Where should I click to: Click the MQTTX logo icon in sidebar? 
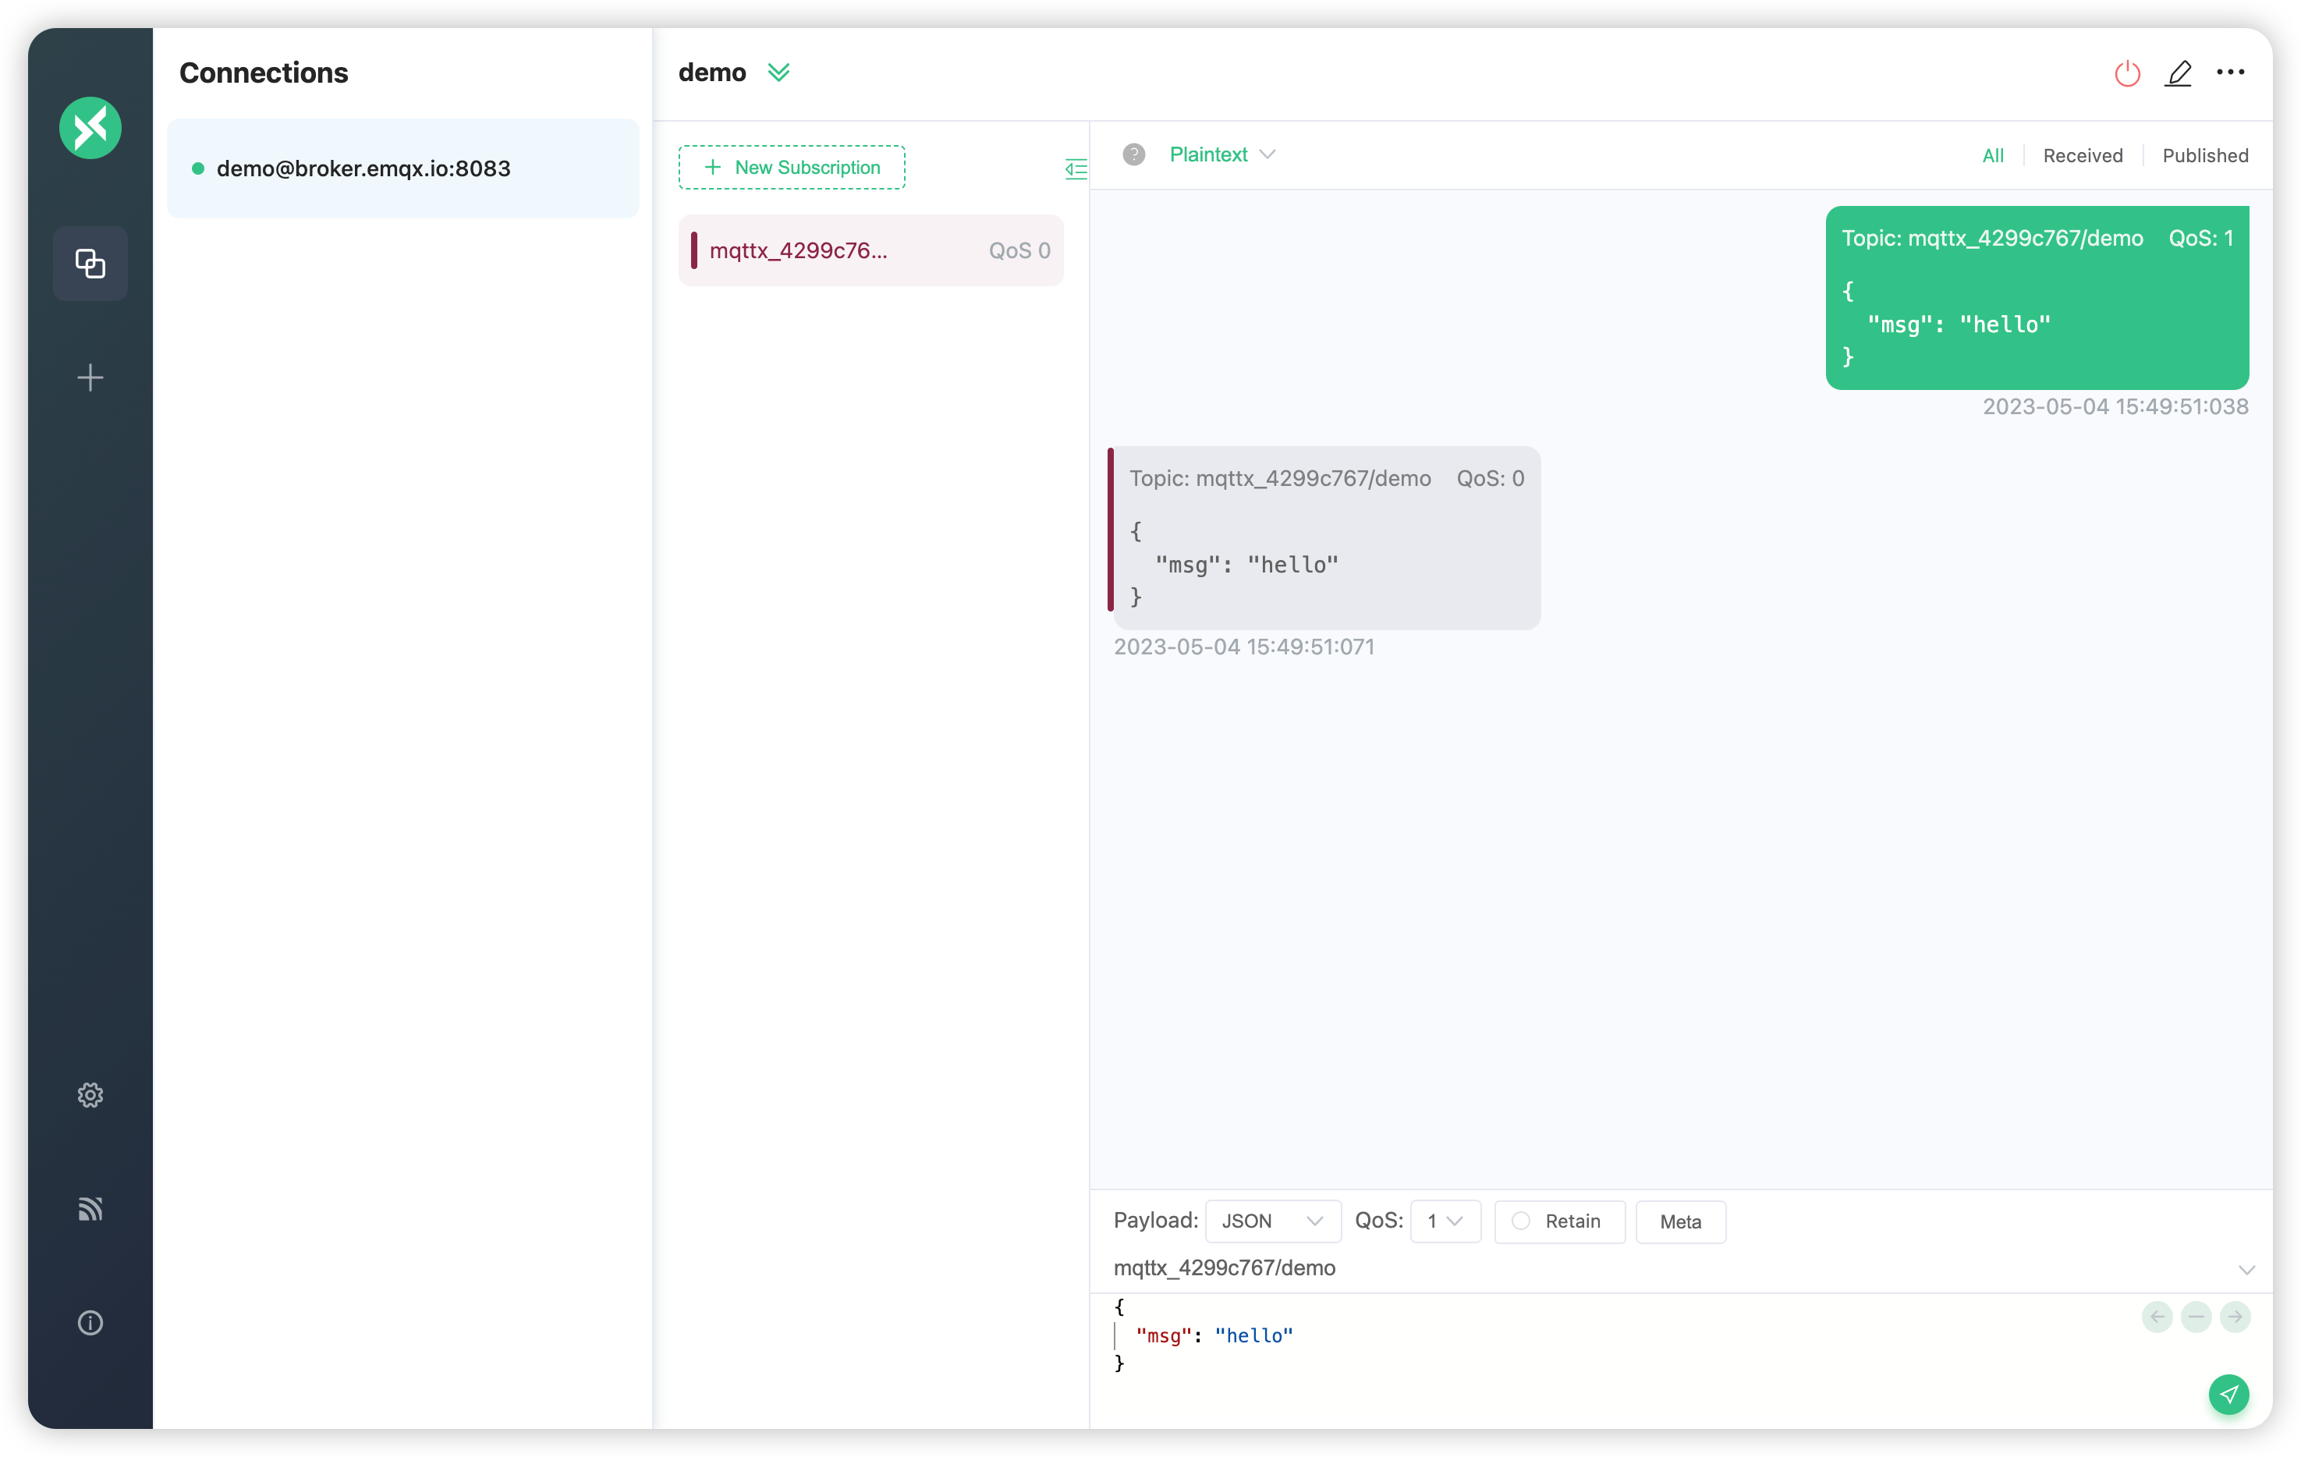[x=92, y=127]
